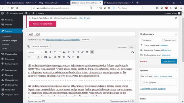Open keyboard shortcuts help icon

78,57
